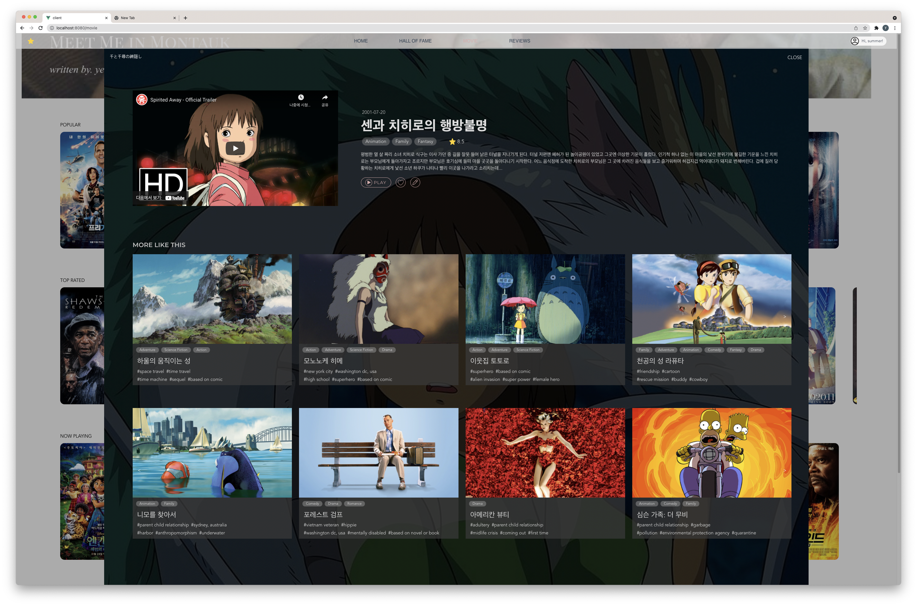Click the PLAY button under the description
This screenshot has height=606, width=917.
(x=375, y=182)
